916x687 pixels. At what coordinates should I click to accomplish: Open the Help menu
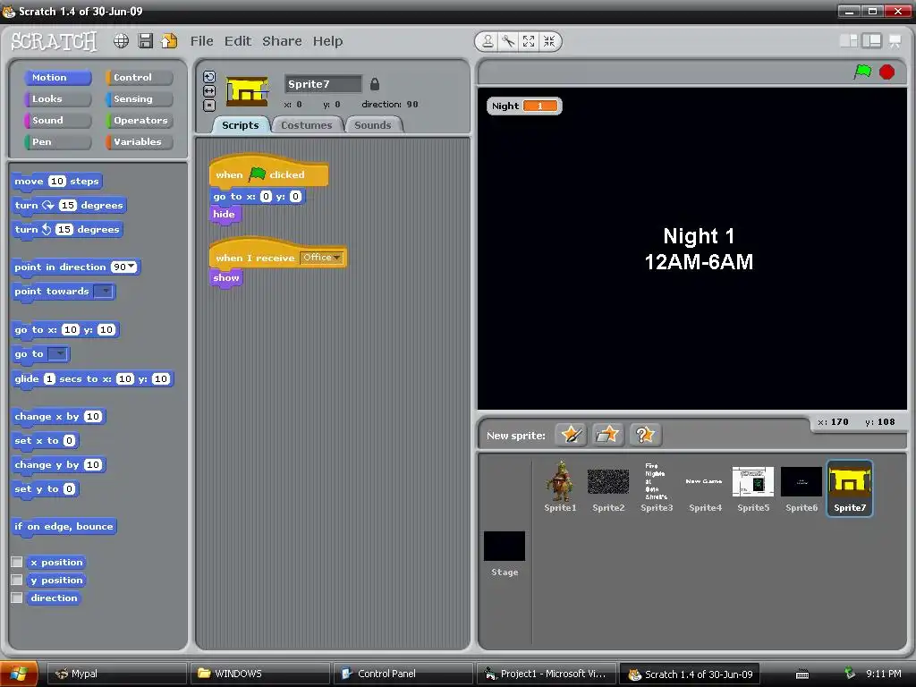click(327, 41)
